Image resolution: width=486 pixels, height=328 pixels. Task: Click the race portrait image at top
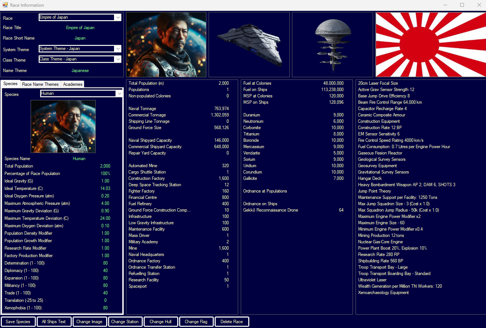point(166,44)
